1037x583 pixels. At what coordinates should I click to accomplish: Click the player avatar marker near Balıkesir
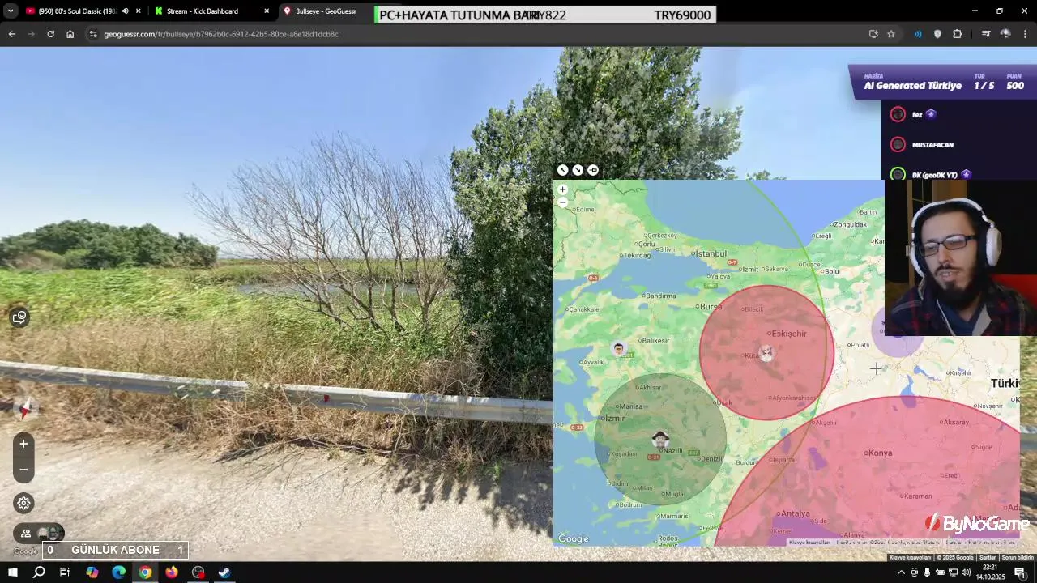point(619,349)
